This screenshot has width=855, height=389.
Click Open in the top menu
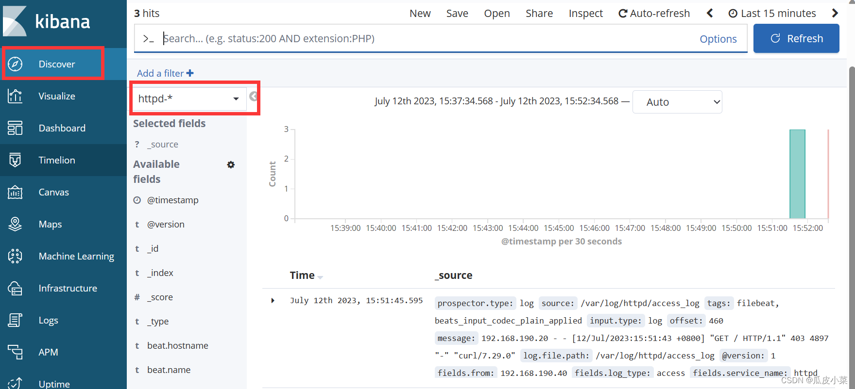[497, 13]
